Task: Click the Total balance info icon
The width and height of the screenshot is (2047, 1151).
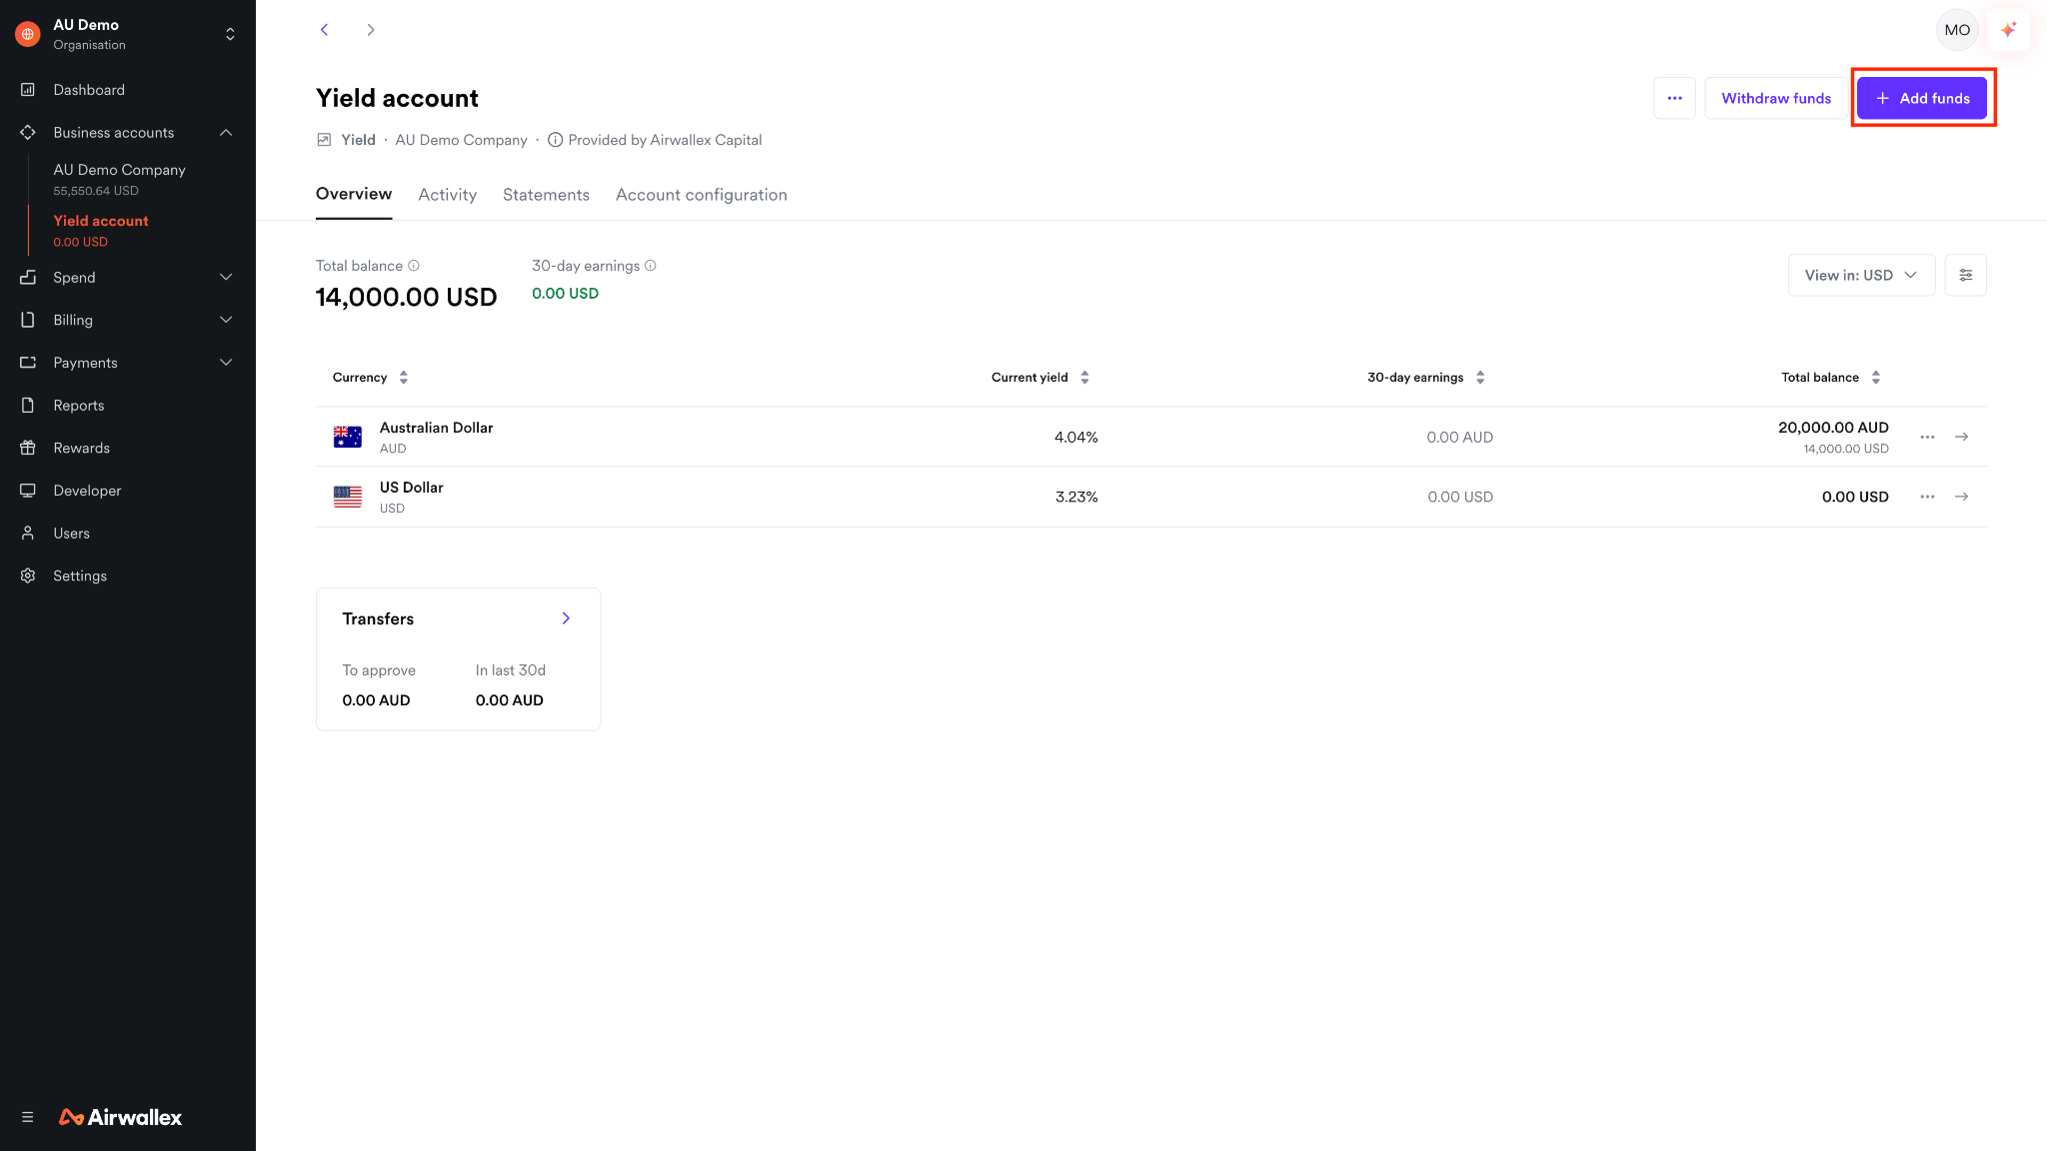Action: (414, 266)
